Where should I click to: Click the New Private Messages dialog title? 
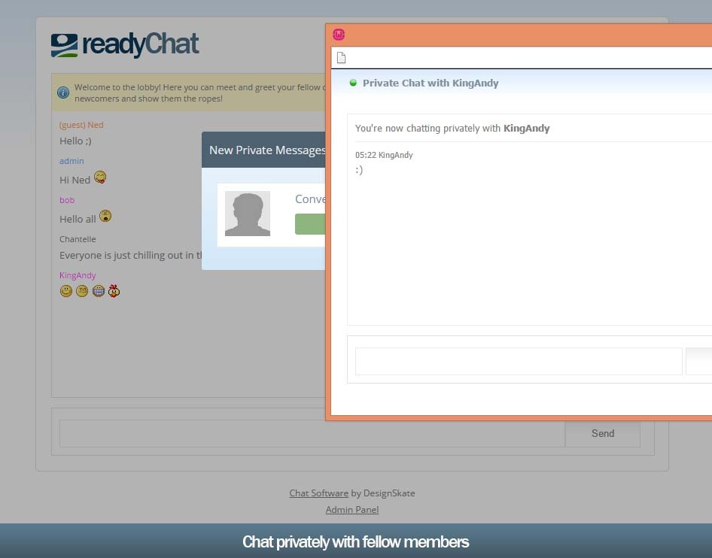pos(267,150)
